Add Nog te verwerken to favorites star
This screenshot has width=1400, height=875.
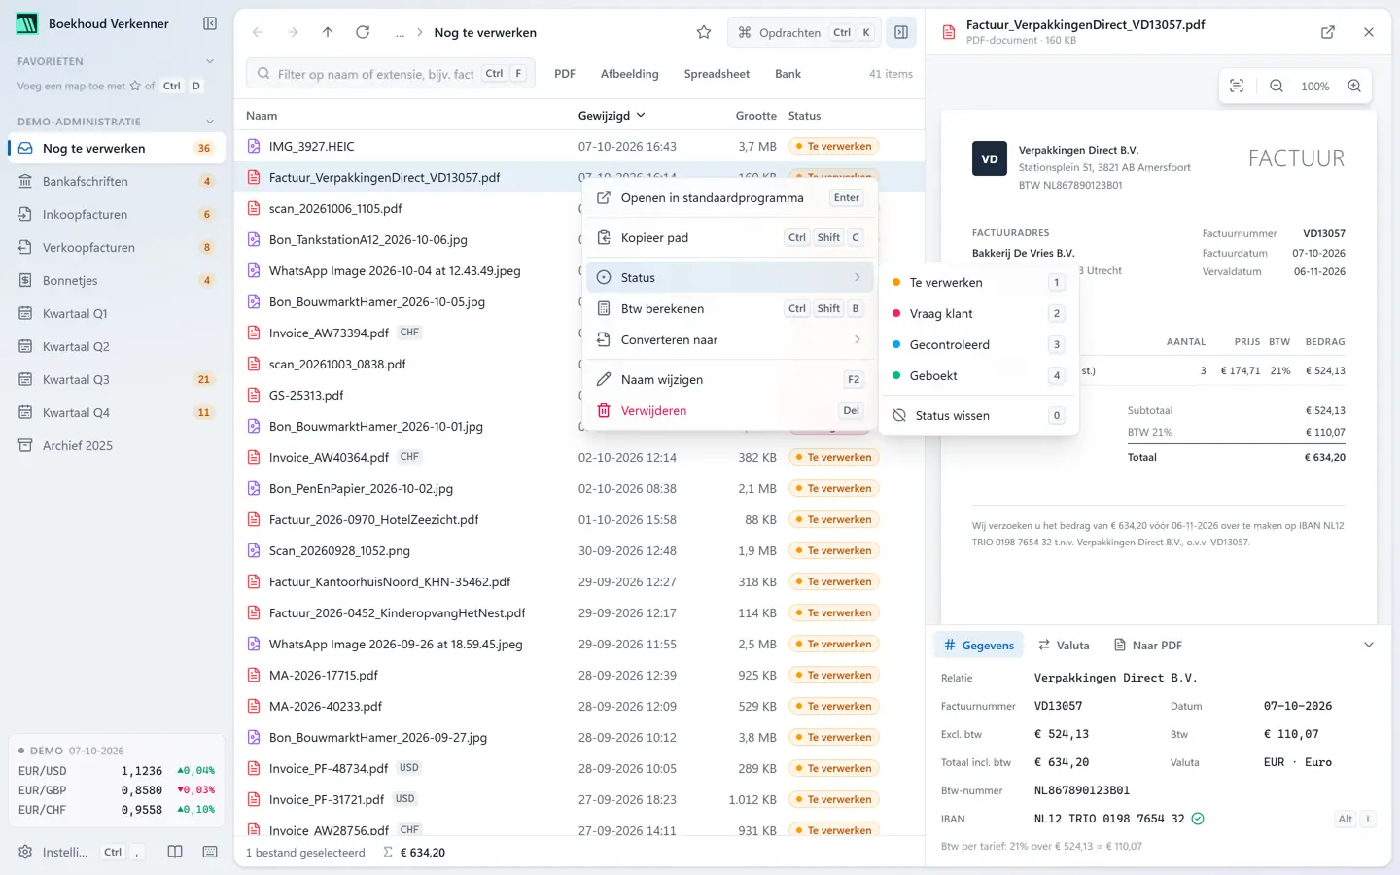[x=704, y=32]
